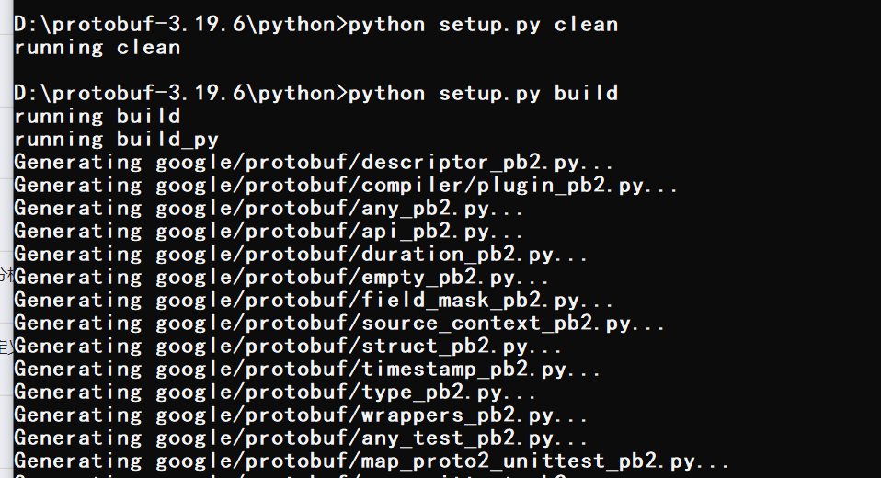881x478 pixels.
Task: Click the 'running build_py' output line
Action: point(116,140)
